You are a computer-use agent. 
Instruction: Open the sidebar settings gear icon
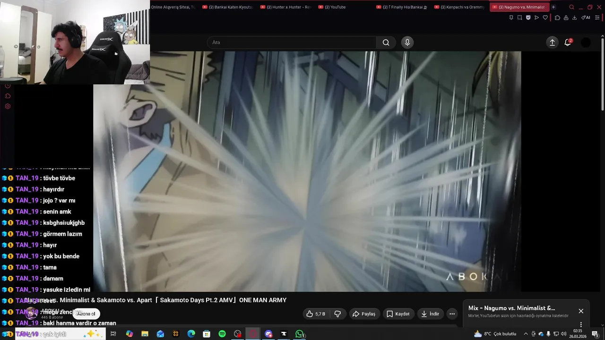(x=8, y=106)
